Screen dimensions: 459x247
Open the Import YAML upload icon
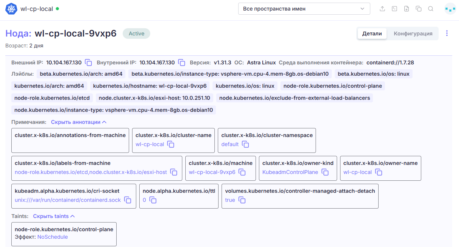click(x=382, y=9)
